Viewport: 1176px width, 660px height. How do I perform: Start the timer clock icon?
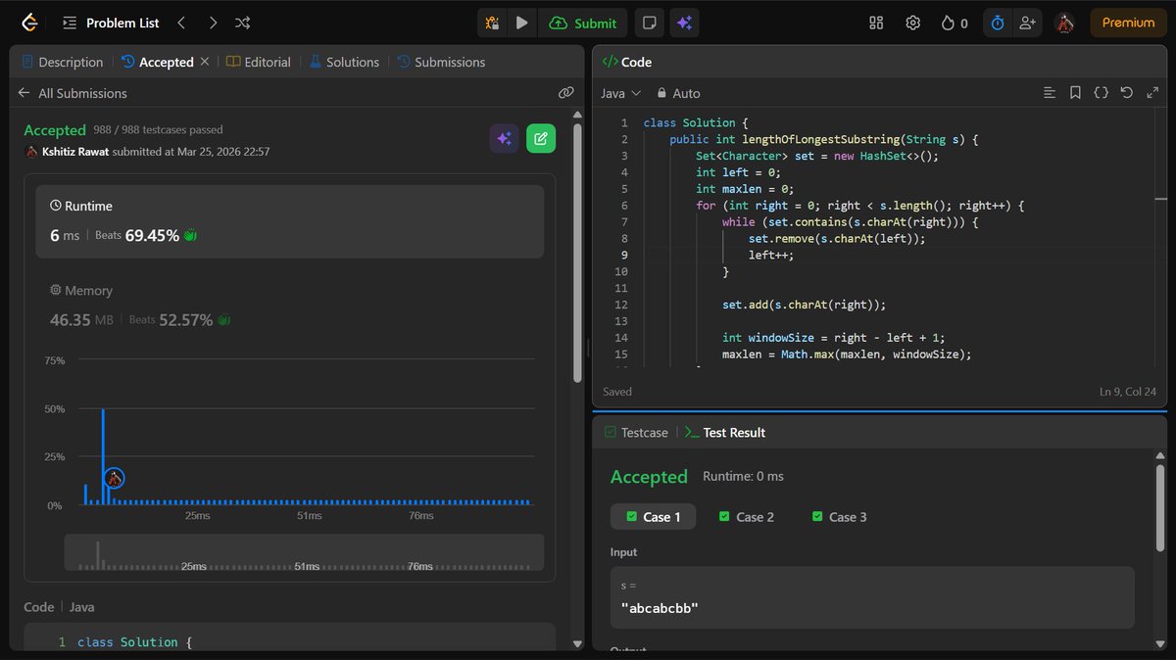998,23
